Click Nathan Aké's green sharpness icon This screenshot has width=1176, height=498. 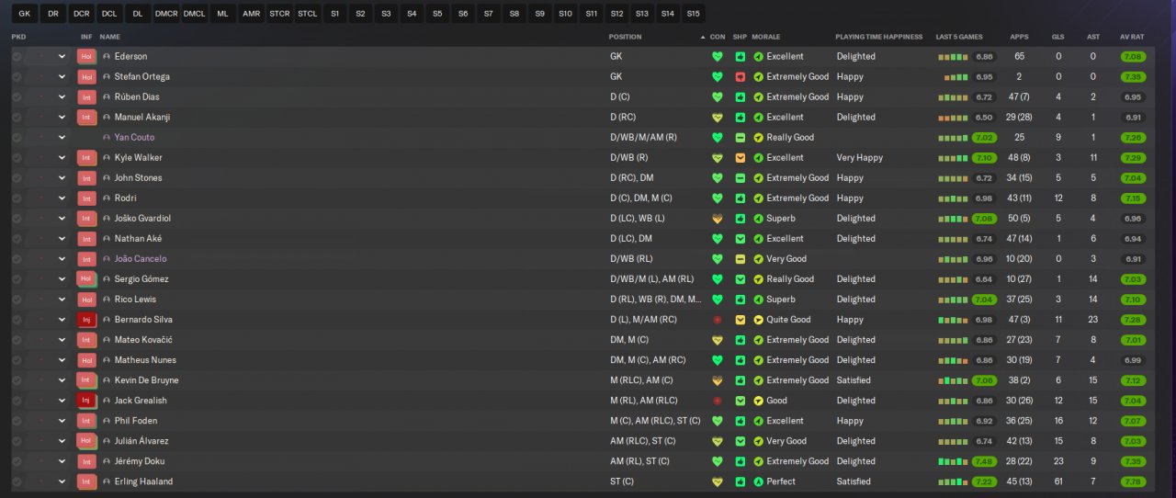(x=741, y=239)
